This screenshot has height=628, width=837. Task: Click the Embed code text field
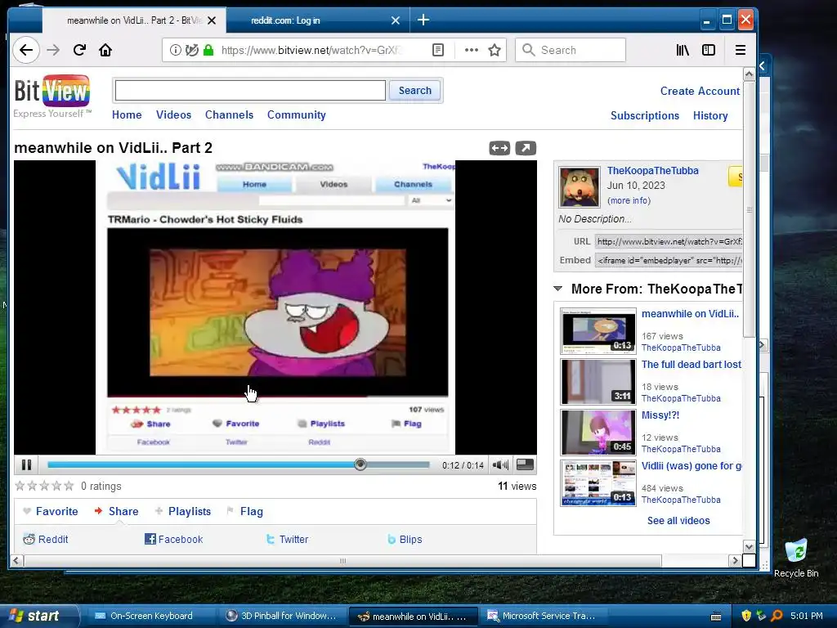[x=669, y=260]
